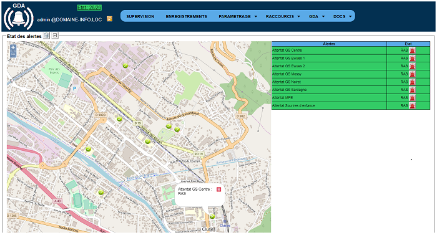The height and width of the screenshot is (235, 437).
Task: Select the Attentat GS Ewues 2 row
Action: tap(351, 66)
